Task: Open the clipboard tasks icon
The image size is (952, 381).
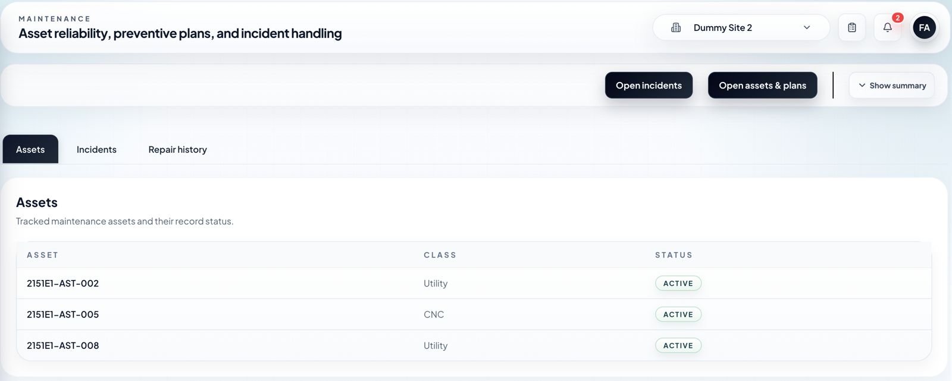Action: pyautogui.click(x=852, y=27)
